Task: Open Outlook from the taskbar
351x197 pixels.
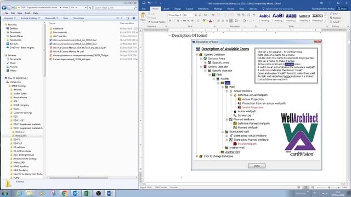Action: point(76,193)
